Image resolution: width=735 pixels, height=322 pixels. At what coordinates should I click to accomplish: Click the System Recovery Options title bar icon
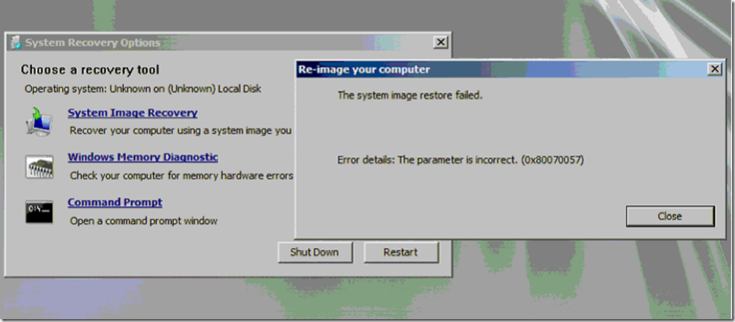(x=16, y=43)
